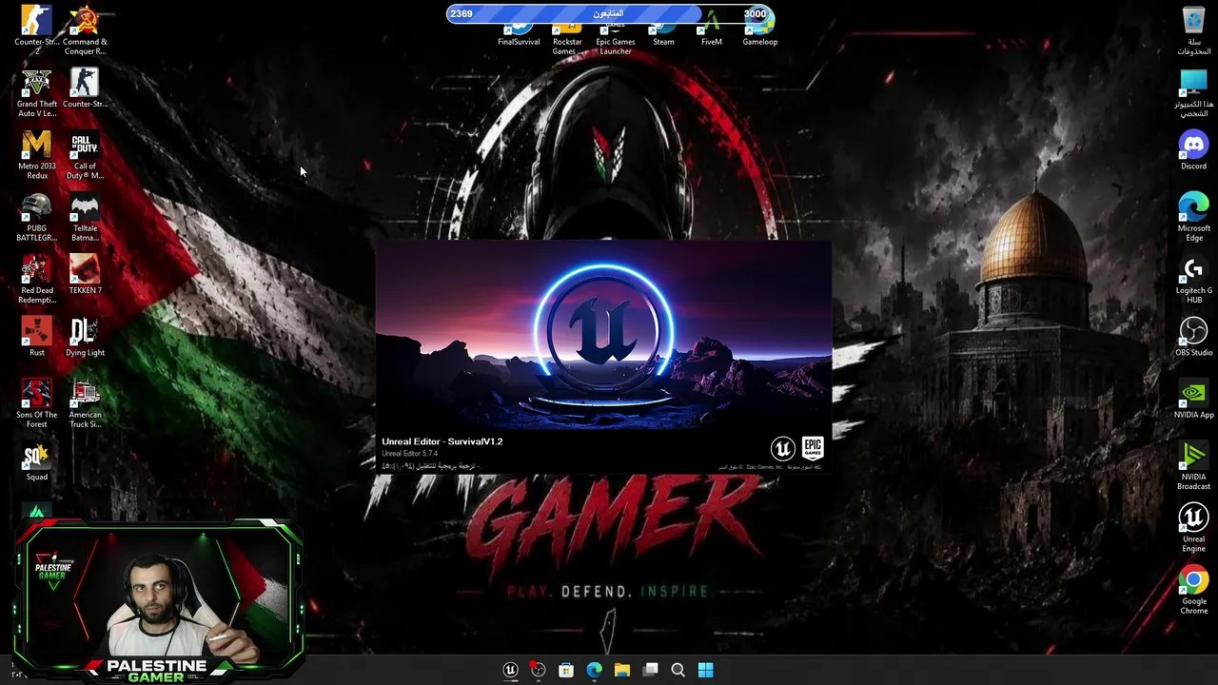Viewport: 1218px width, 685px height.
Task: Switch to OBS on the taskbar
Action: pos(538,670)
